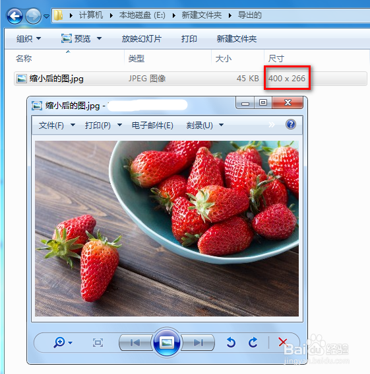The image size is (370, 374).
Task: Click the photo viewer title bar icon
Action: click(x=37, y=106)
